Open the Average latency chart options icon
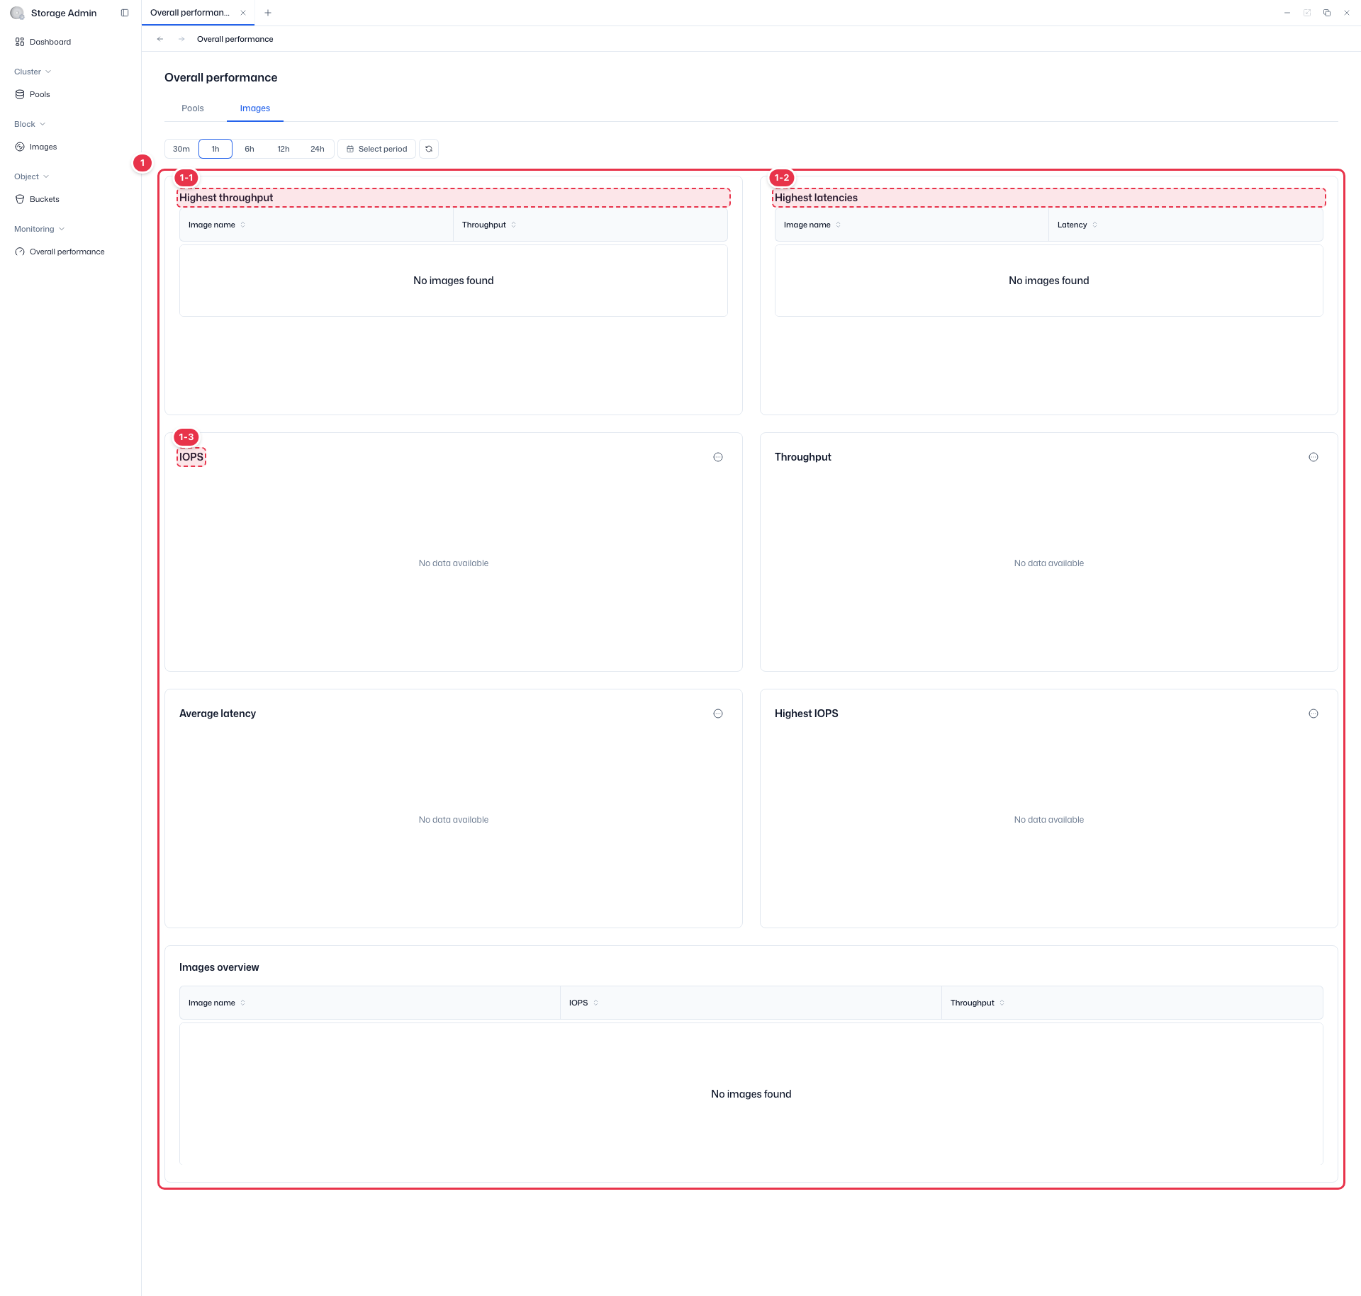Image resolution: width=1361 pixels, height=1296 pixels. [x=718, y=714]
